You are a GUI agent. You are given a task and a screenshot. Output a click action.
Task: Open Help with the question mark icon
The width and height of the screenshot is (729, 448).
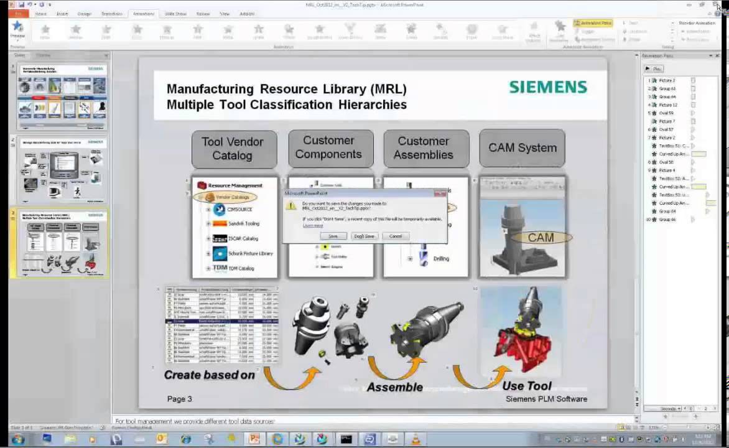tap(717, 14)
